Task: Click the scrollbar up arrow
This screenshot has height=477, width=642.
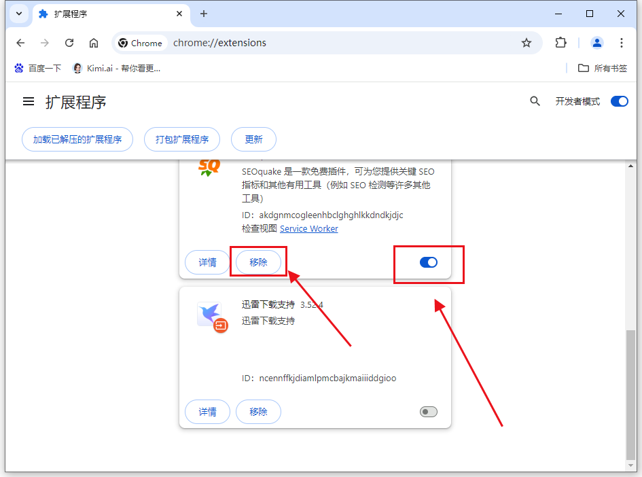Action: click(x=630, y=166)
